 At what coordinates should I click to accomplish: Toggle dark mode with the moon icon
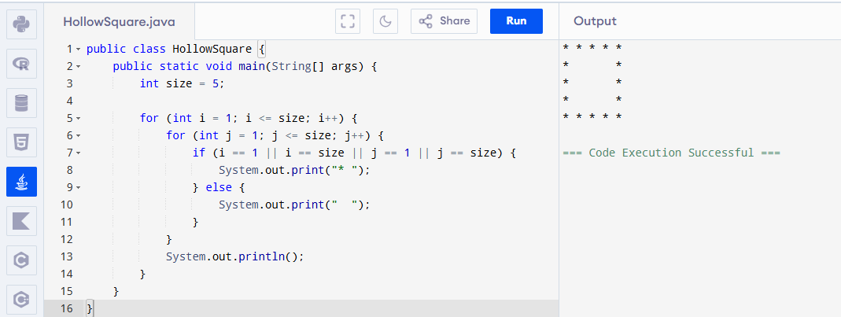[385, 21]
